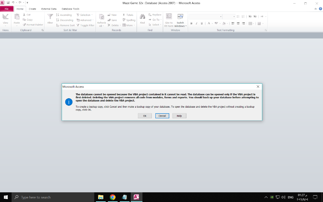Center align text
The height and width of the screenshot is (202, 323).
pos(238,23)
